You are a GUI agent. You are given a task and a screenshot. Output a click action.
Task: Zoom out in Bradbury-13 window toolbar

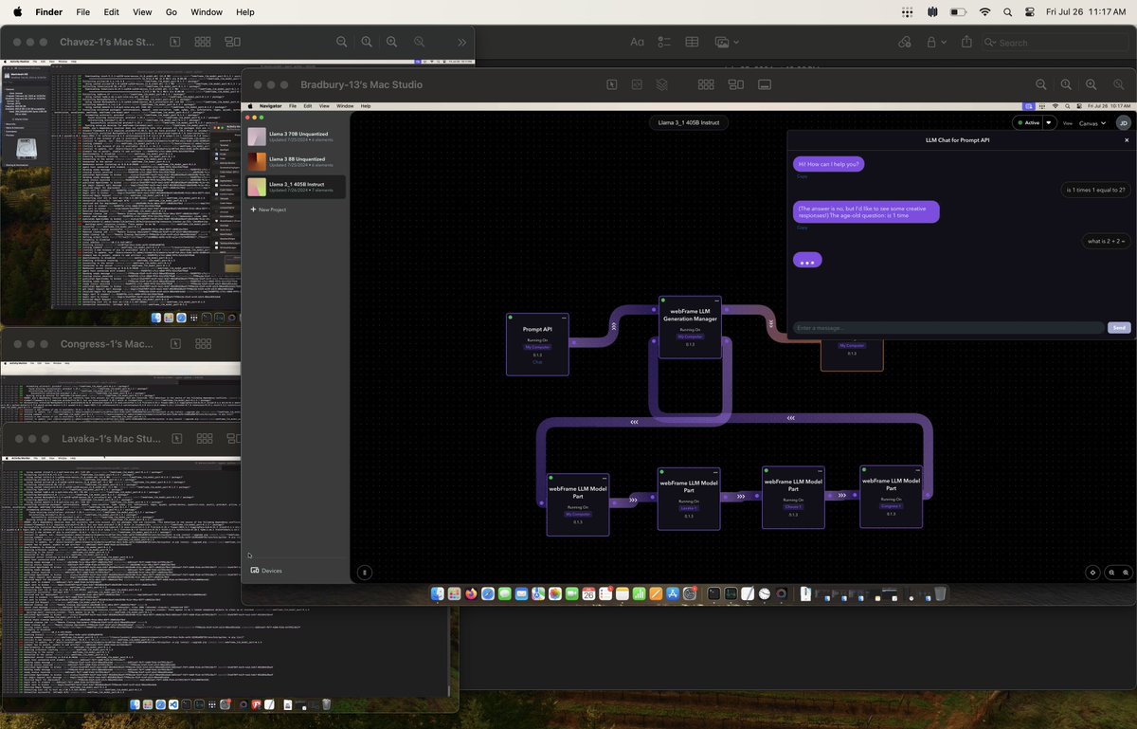(1041, 84)
